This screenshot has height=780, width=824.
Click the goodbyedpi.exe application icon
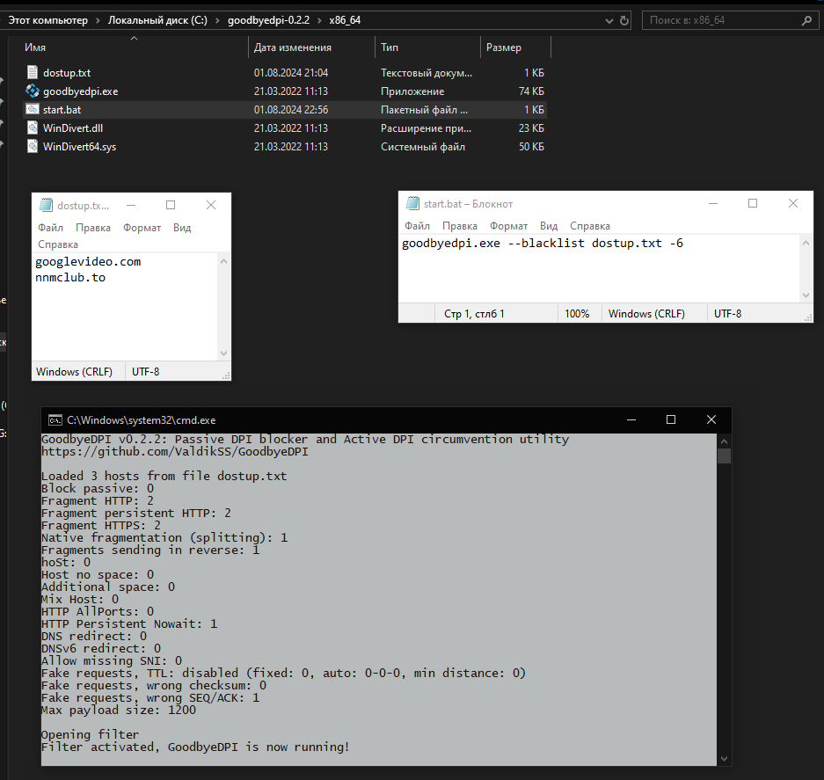coord(32,91)
